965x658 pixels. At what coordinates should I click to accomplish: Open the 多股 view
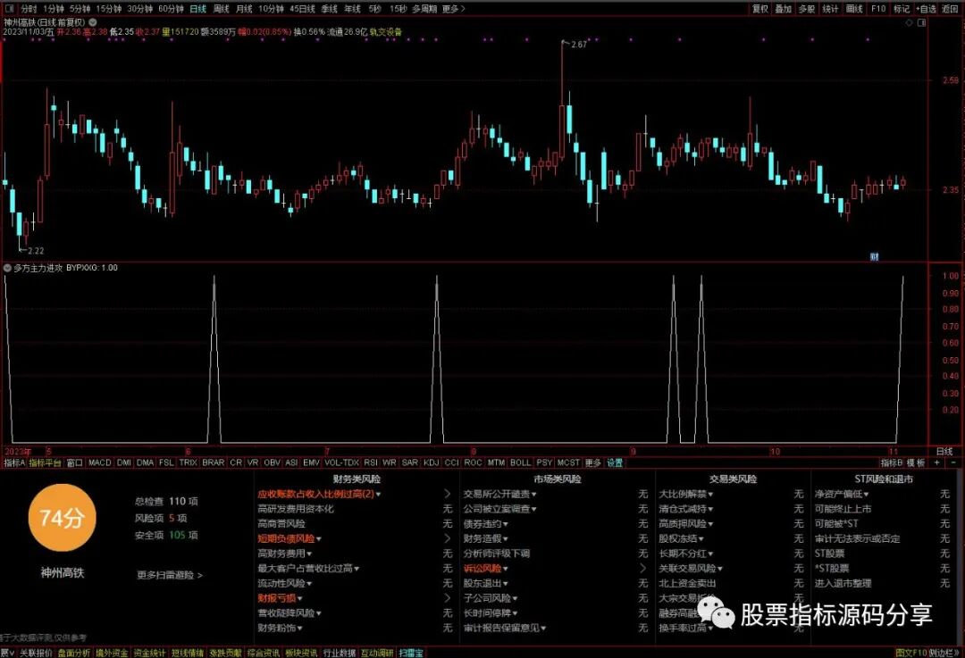point(807,9)
